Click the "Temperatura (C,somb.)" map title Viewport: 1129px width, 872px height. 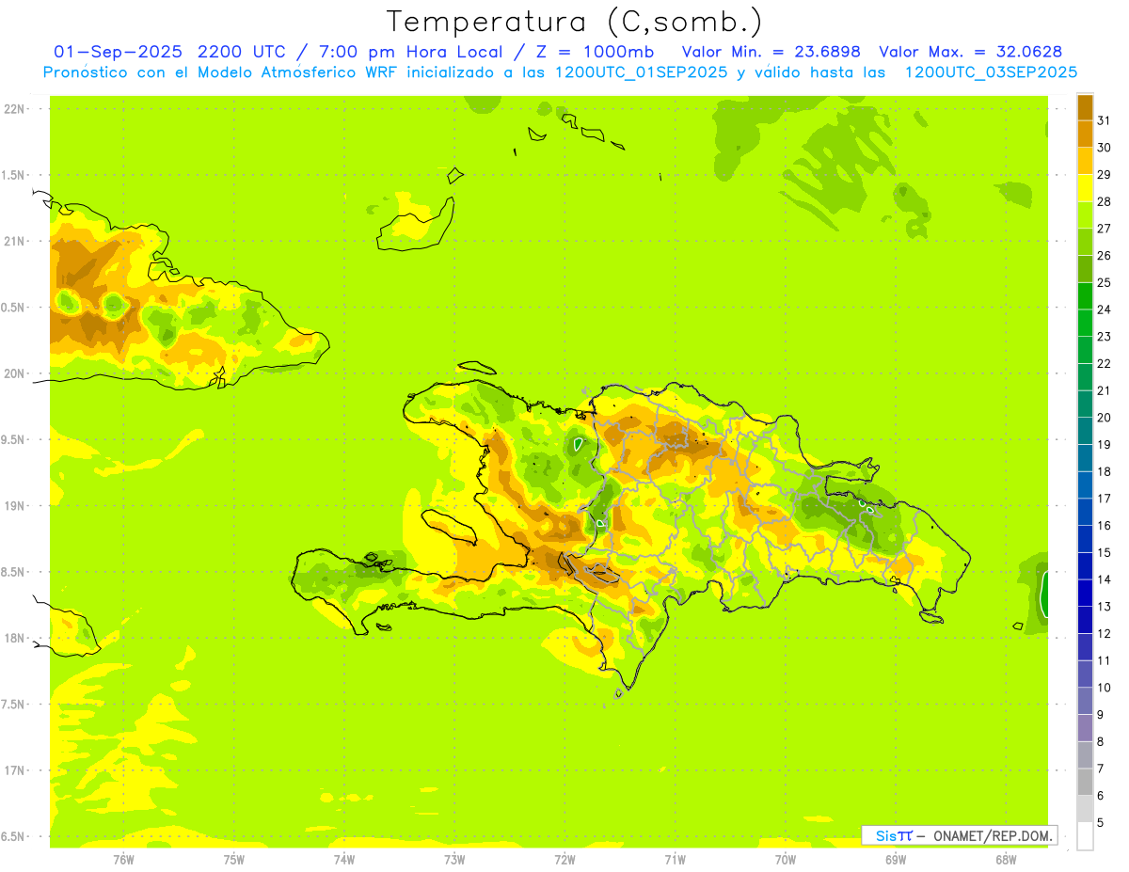pos(574,22)
